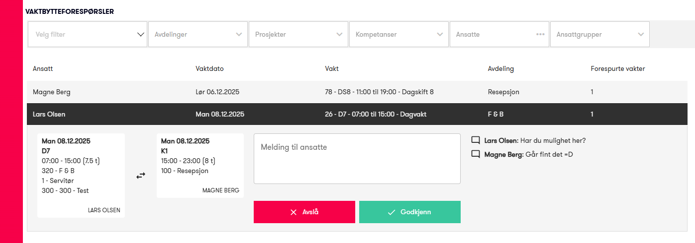695x243 pixels.
Task: Open the Velg filter dropdown
Action: (x=88, y=34)
